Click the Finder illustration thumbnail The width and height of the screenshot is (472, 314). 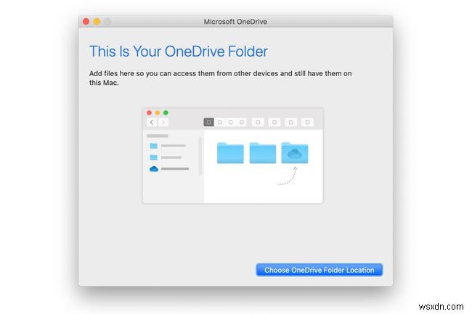pos(232,155)
